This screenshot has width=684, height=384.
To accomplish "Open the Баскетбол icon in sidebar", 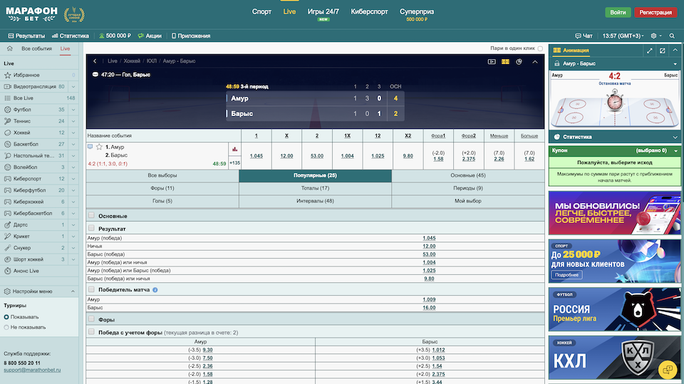I will (7, 144).
